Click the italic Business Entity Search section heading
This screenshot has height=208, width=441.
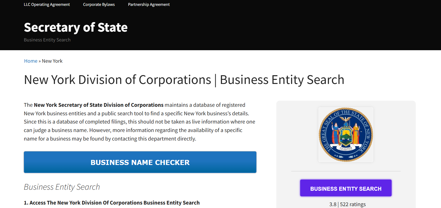pos(62,187)
